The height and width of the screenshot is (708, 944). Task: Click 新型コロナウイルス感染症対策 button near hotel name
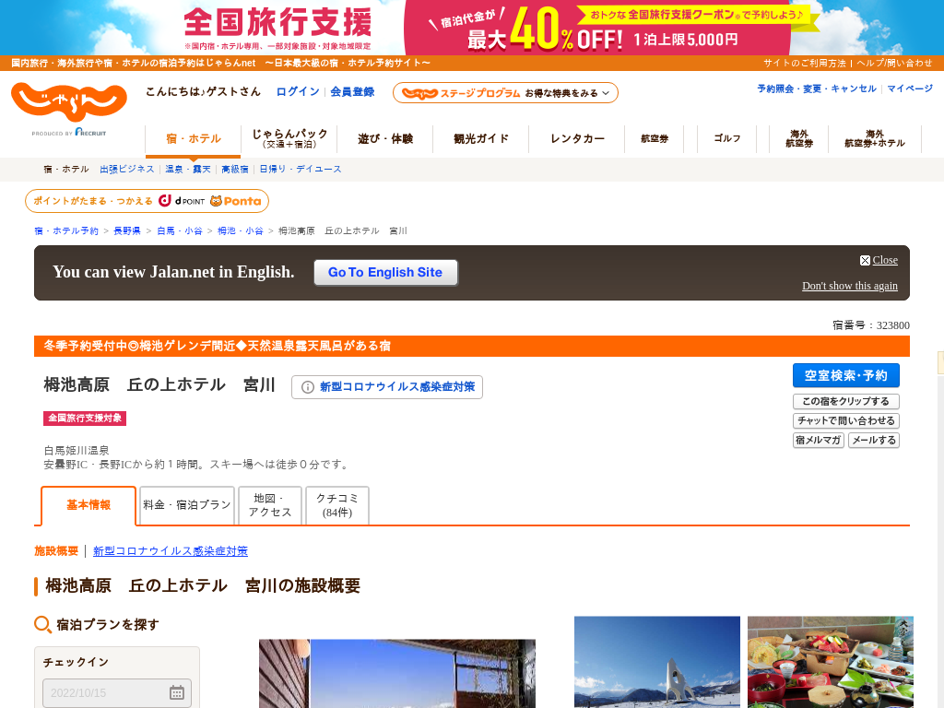pyautogui.click(x=387, y=387)
